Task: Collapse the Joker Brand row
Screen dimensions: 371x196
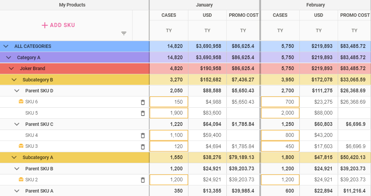Action: click(x=11, y=68)
